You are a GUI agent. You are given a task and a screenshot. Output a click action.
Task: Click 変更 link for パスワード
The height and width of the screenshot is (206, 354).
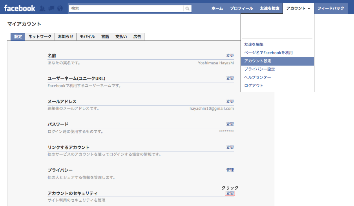click(230, 124)
